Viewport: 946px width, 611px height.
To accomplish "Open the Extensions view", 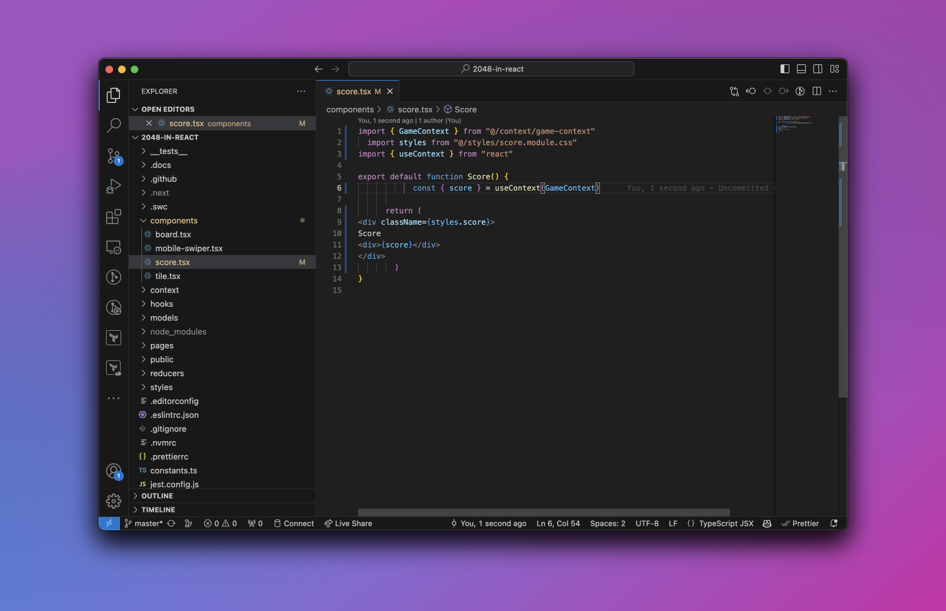I will tap(114, 217).
